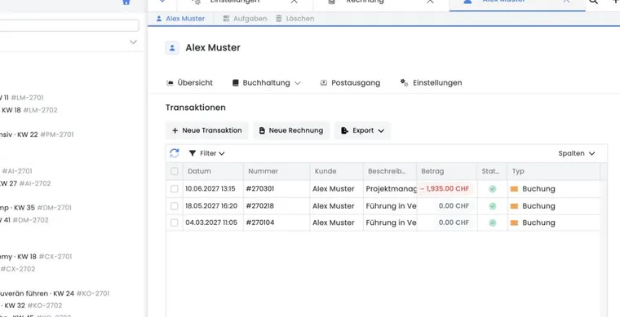Click transaction number #270301
Screen dimensions: 620x317
[259, 189]
